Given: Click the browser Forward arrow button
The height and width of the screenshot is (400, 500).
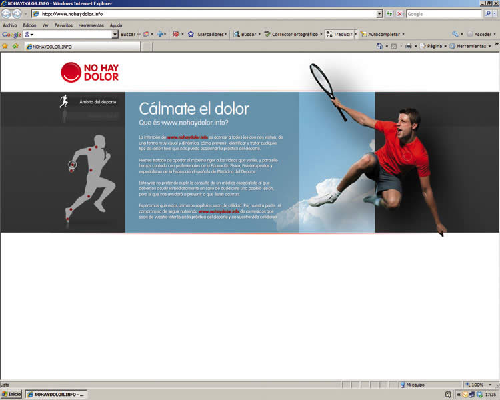Looking at the screenshot, I should pyautogui.click(x=17, y=14).
